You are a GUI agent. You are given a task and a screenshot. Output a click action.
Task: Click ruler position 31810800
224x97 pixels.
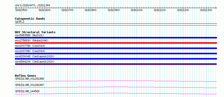(x=90, y=10)
